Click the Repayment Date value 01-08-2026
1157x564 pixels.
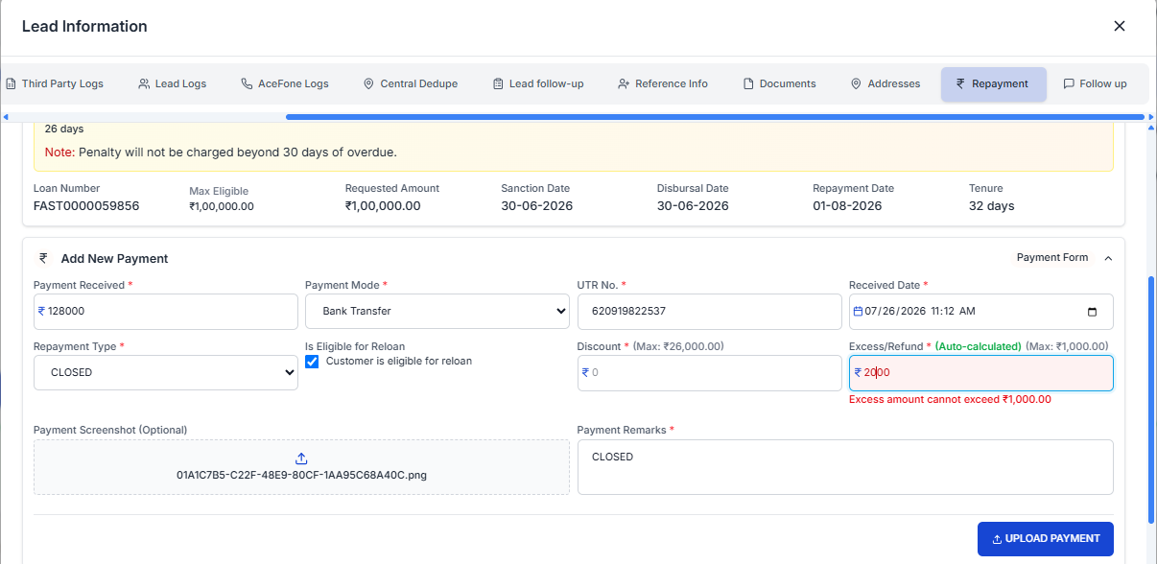point(847,206)
